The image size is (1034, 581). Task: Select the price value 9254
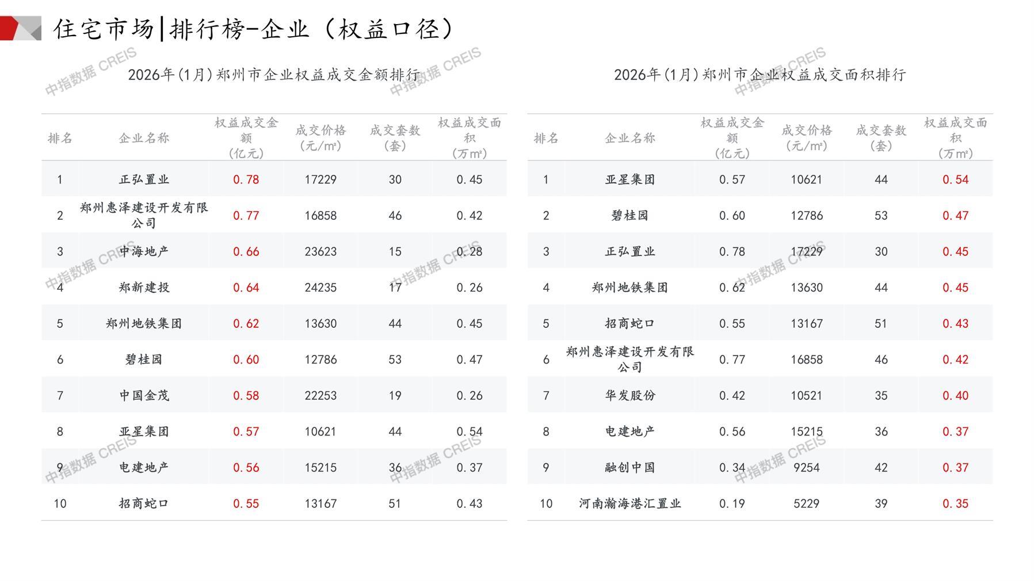click(806, 468)
